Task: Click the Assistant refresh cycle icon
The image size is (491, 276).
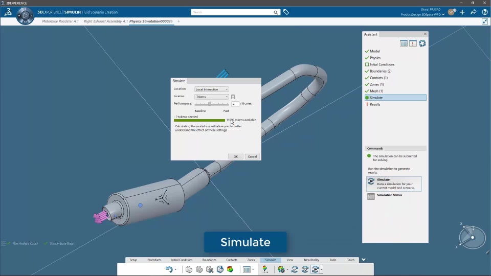Action: [x=422, y=43]
